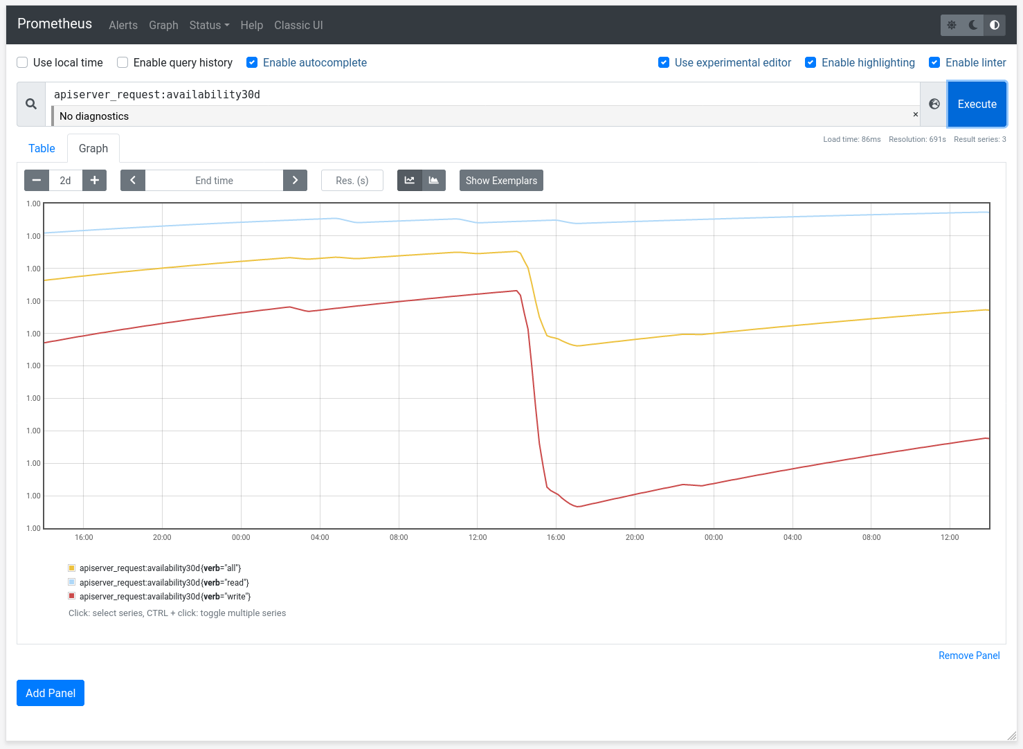
Task: Open the Status dropdown menu
Action: pos(209,25)
